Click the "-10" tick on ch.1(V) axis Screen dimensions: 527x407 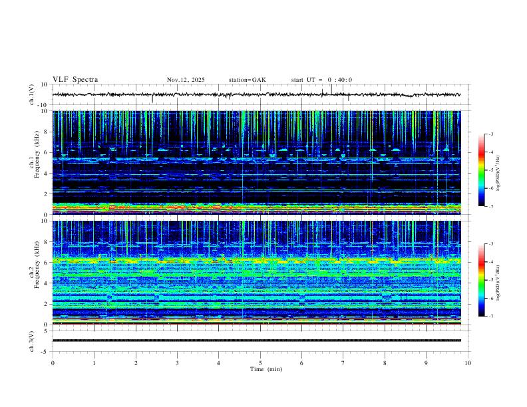(x=43, y=105)
